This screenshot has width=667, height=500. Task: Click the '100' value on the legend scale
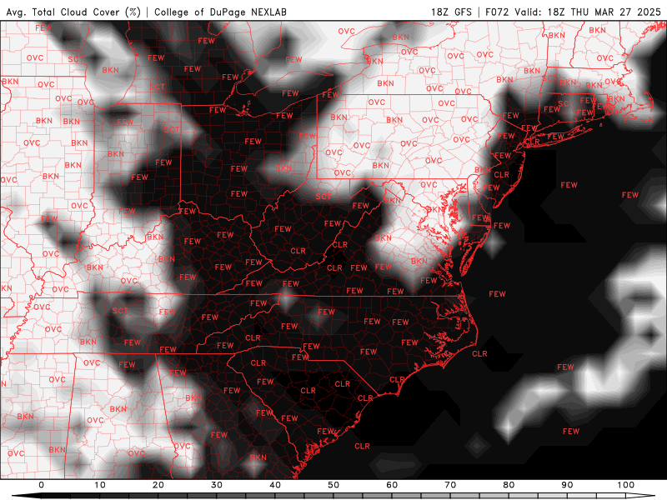(x=626, y=485)
